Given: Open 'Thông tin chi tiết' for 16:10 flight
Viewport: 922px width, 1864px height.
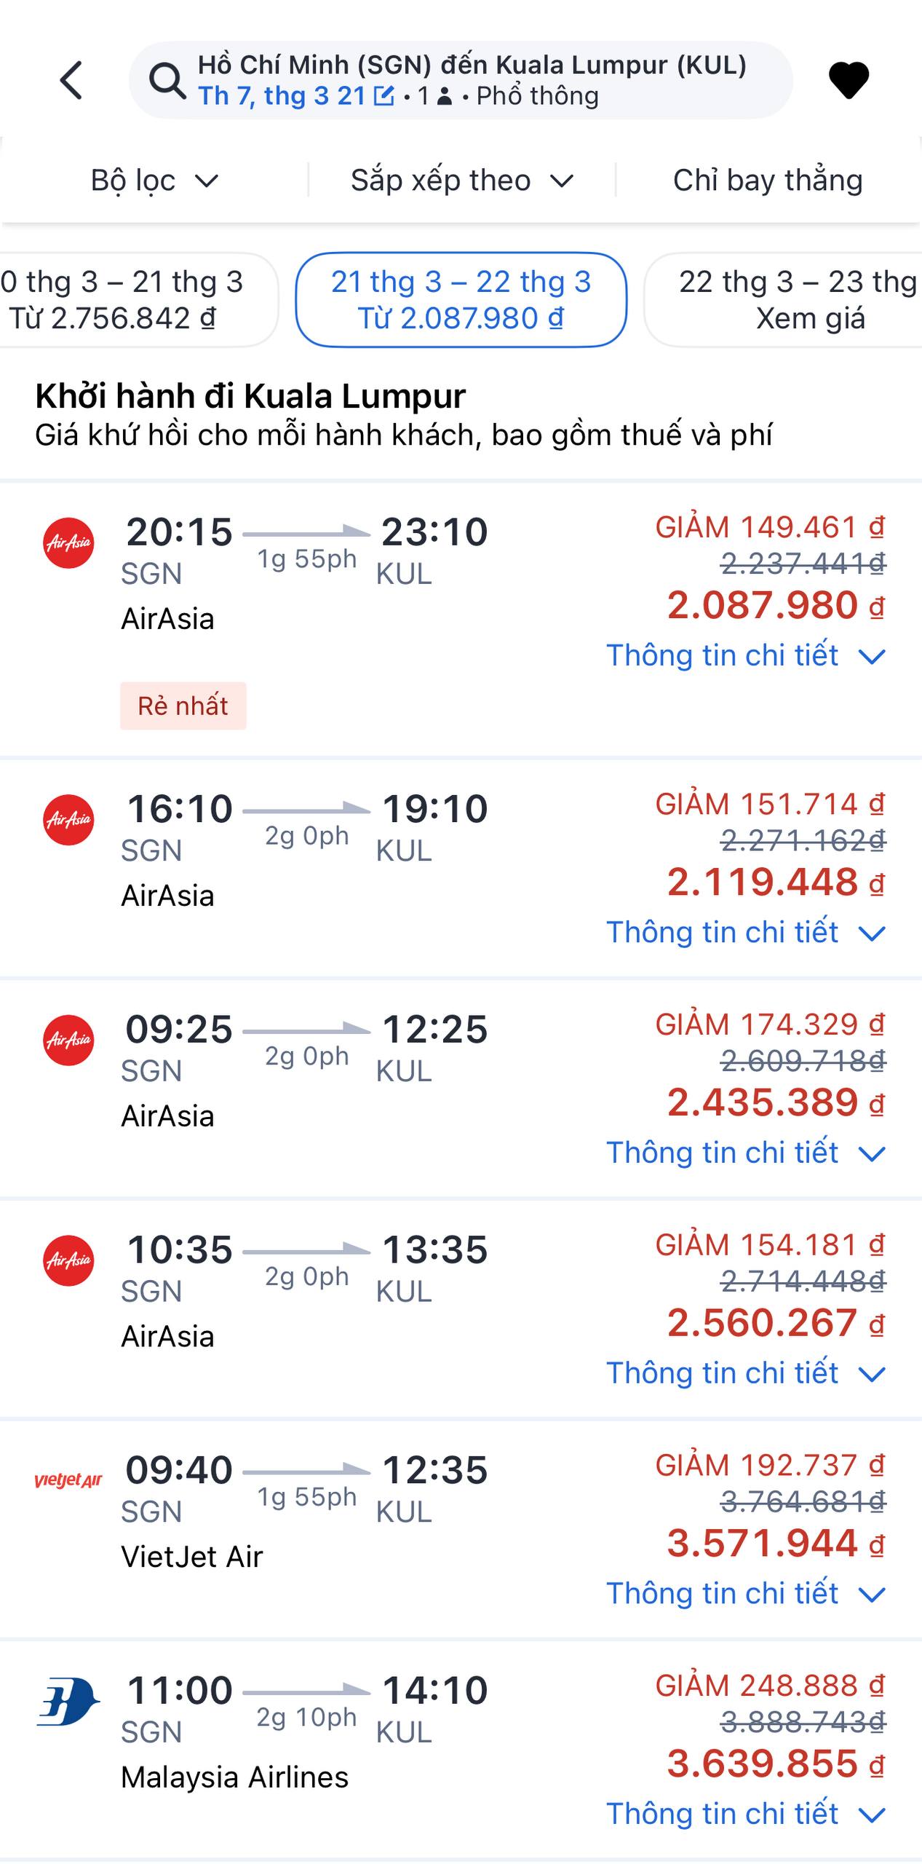Looking at the screenshot, I should click(746, 932).
